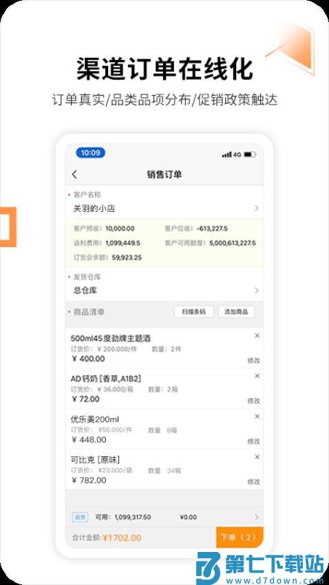Click the battery status icon
The image size is (329, 585).
(250, 154)
